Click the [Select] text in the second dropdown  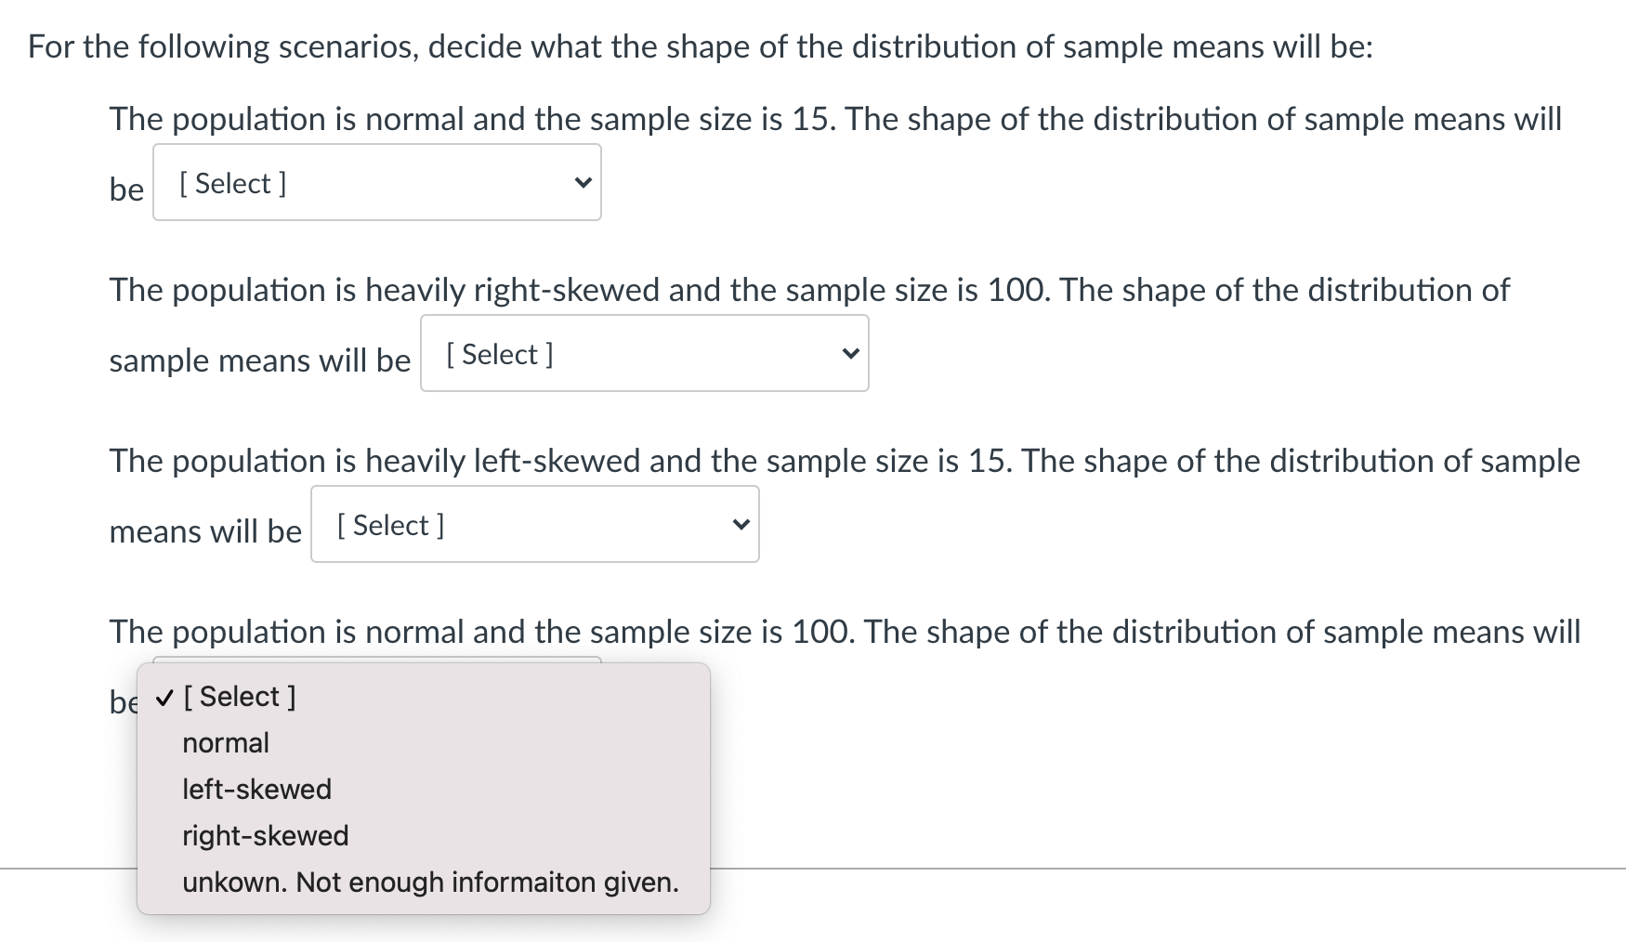click(499, 353)
